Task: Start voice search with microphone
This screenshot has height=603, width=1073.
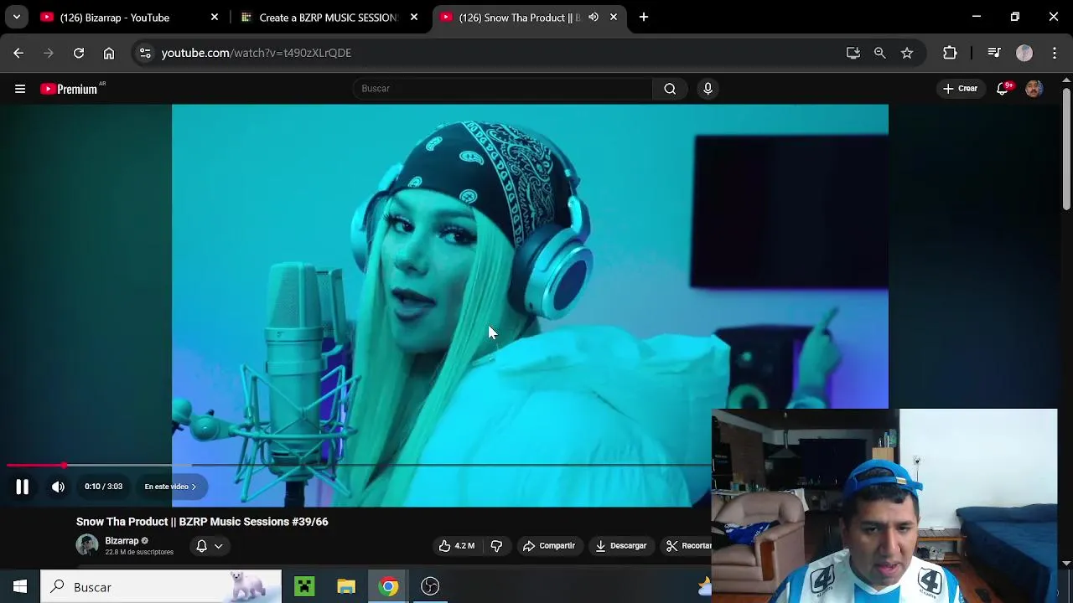Action: tap(708, 89)
